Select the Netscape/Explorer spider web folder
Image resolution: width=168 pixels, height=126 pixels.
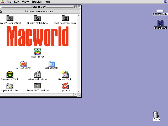click(x=38, y=74)
